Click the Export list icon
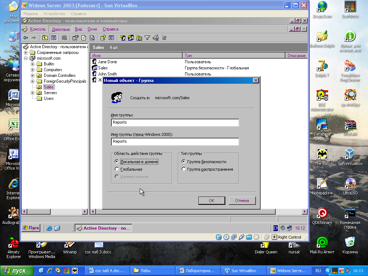 click(92, 38)
